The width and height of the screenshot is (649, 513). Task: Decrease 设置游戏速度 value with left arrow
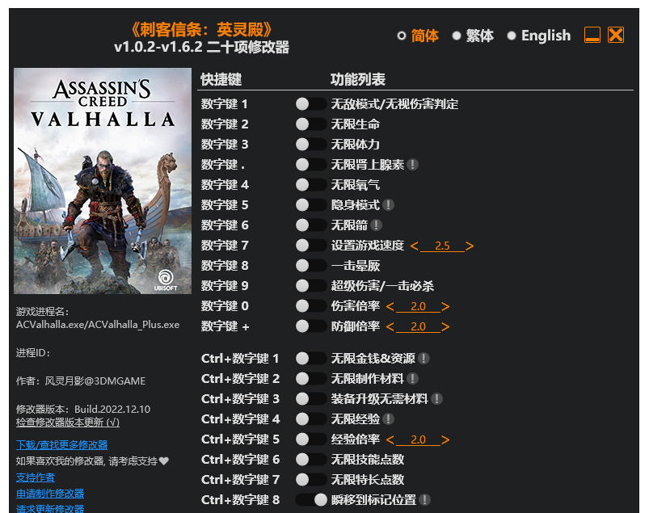pyautogui.click(x=415, y=246)
